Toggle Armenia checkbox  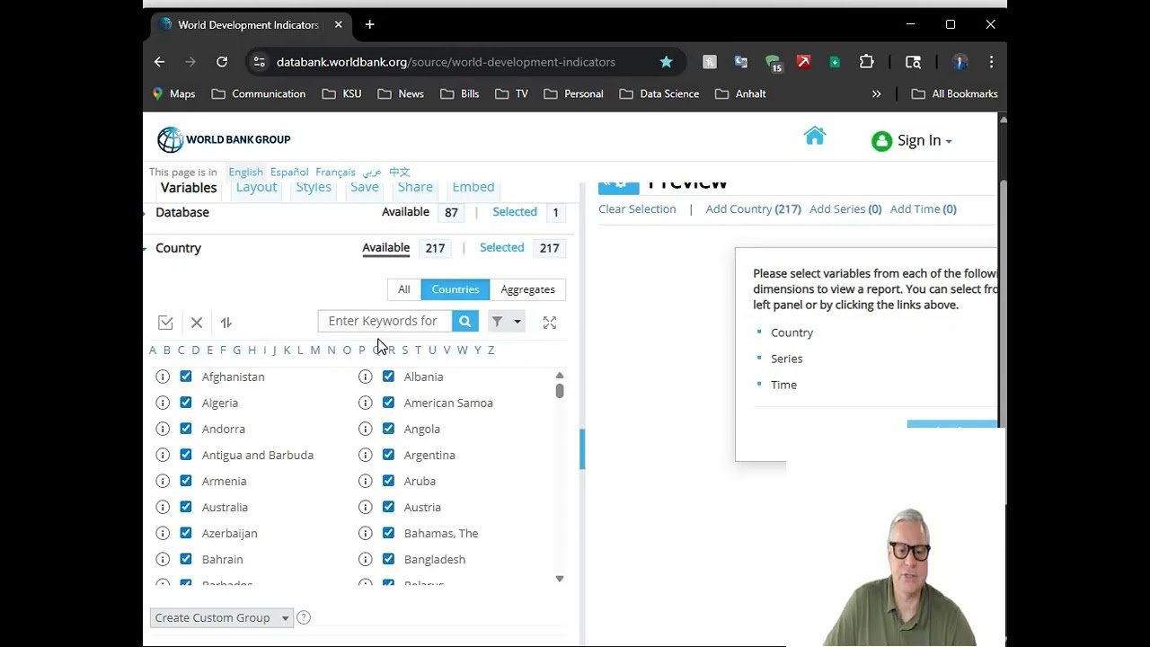click(186, 481)
